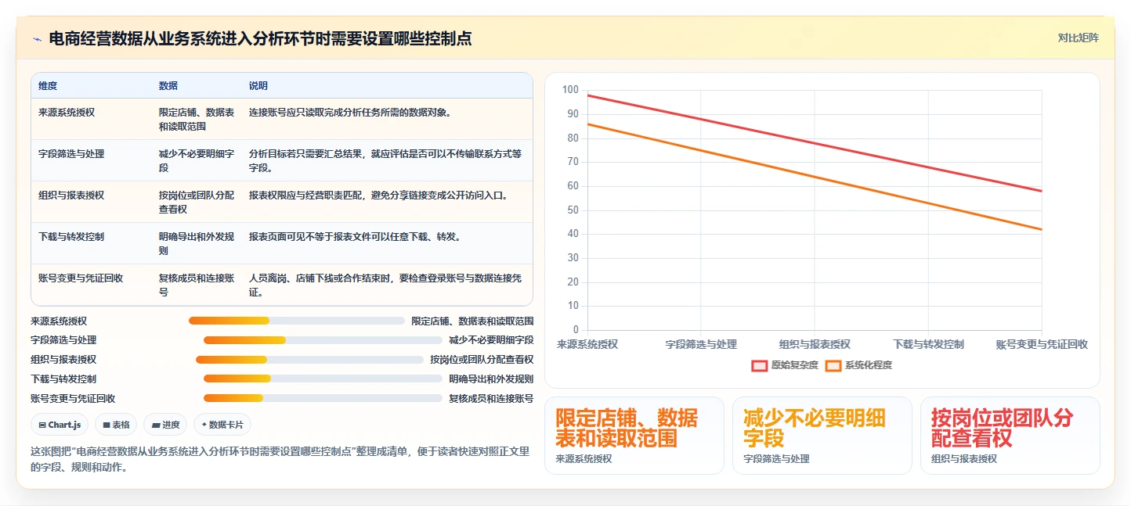This screenshot has width=1131, height=506.
Task: Open the 限定店铺、数据表和读取范围 data card
Action: click(634, 436)
